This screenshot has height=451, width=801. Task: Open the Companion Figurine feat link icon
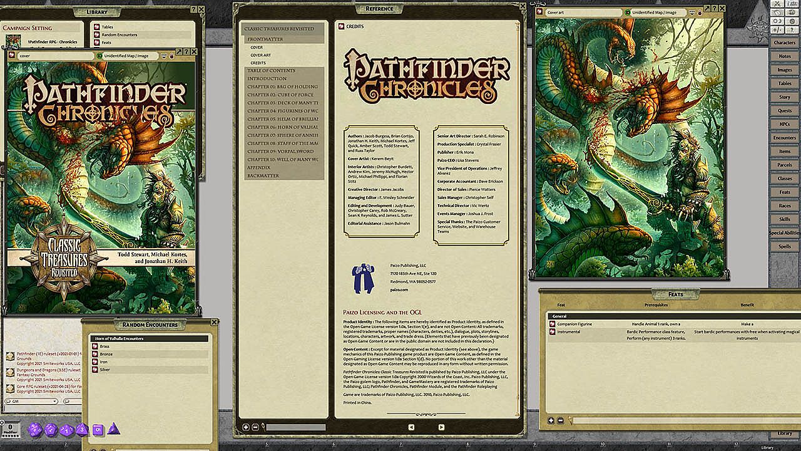(552, 324)
